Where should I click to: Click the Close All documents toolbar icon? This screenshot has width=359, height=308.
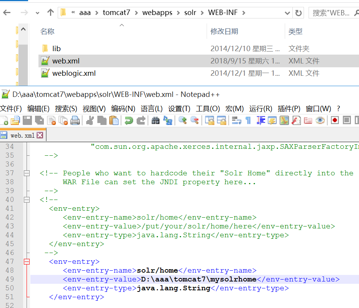pyautogui.click(x=63, y=120)
